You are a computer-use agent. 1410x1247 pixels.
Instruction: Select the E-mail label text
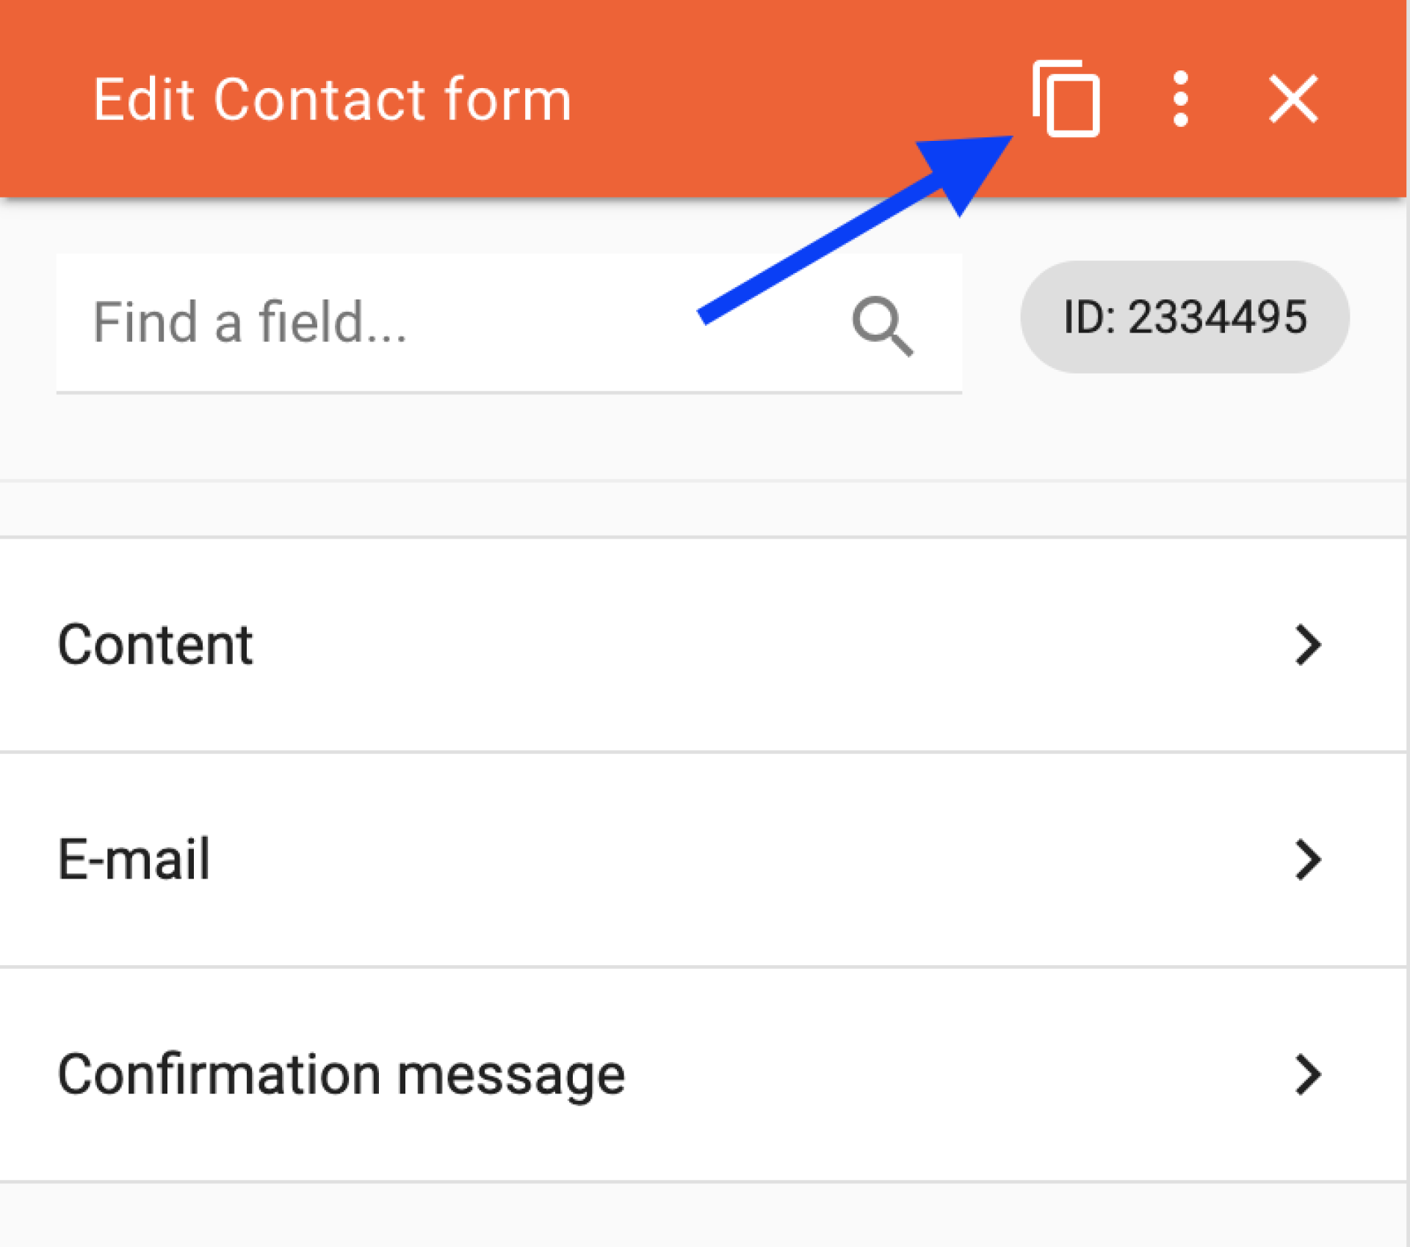tap(134, 859)
